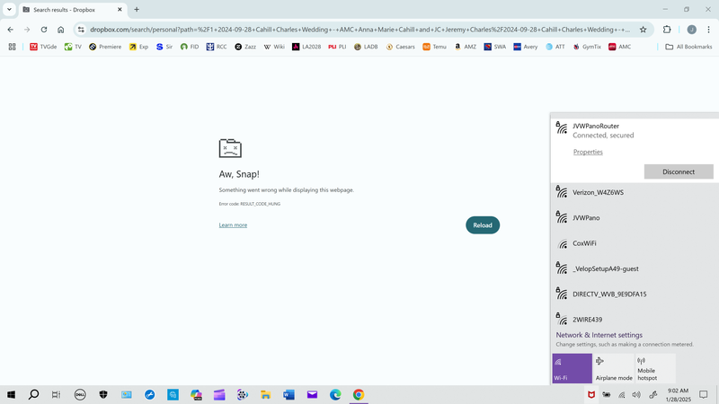
Task: Open the Windows Start menu
Action: [x=11, y=394]
